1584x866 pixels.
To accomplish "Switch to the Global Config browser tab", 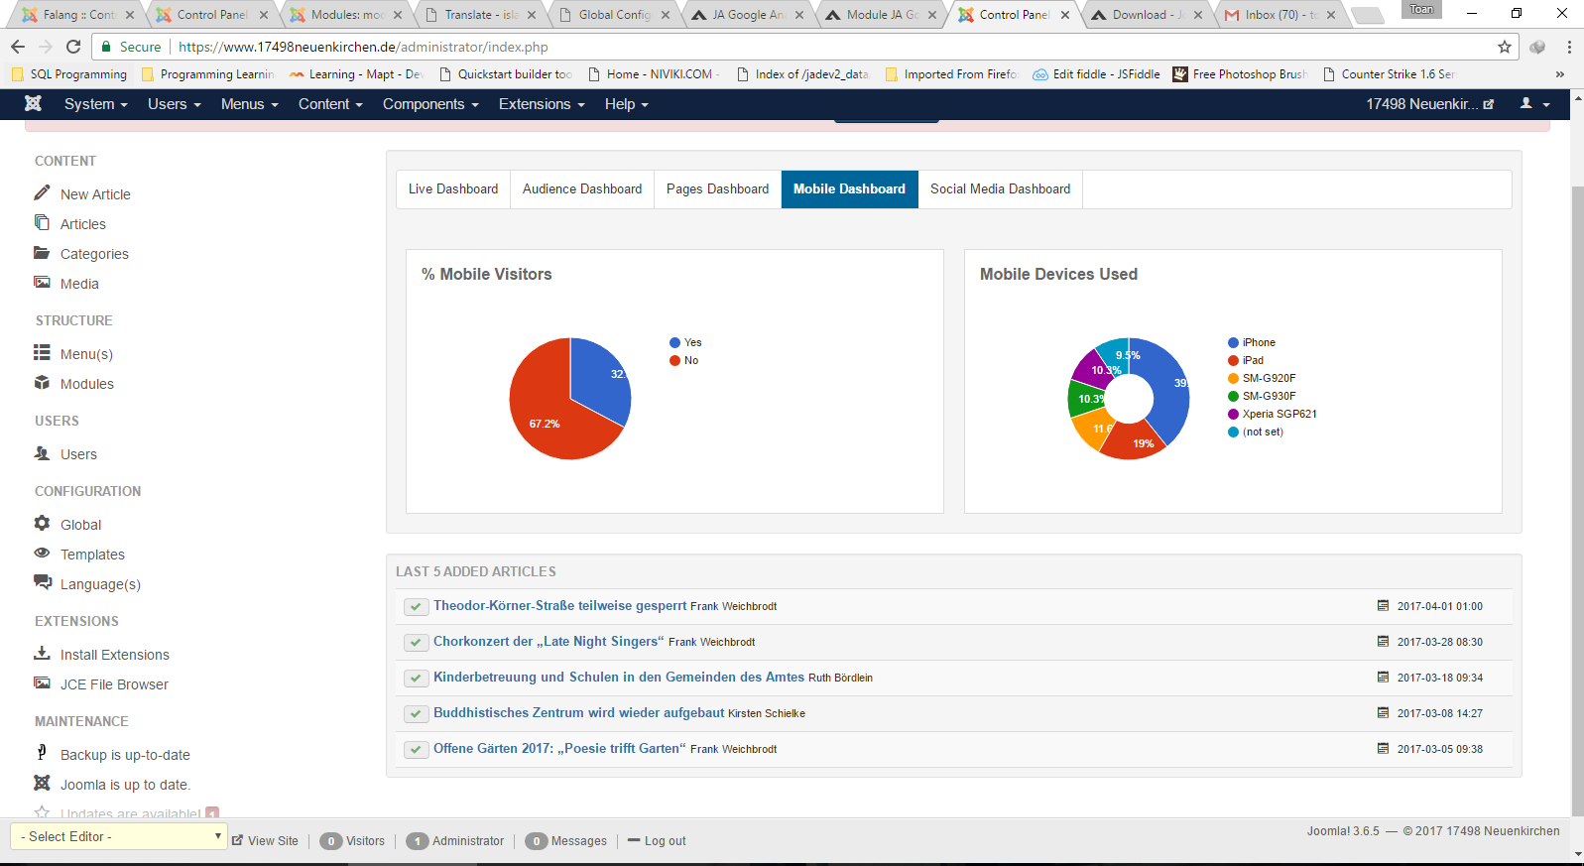I will tap(615, 15).
